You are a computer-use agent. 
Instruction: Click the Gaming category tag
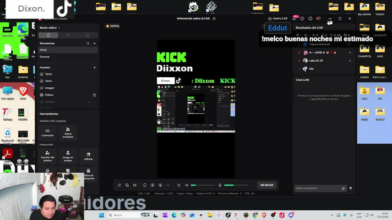click(112, 26)
